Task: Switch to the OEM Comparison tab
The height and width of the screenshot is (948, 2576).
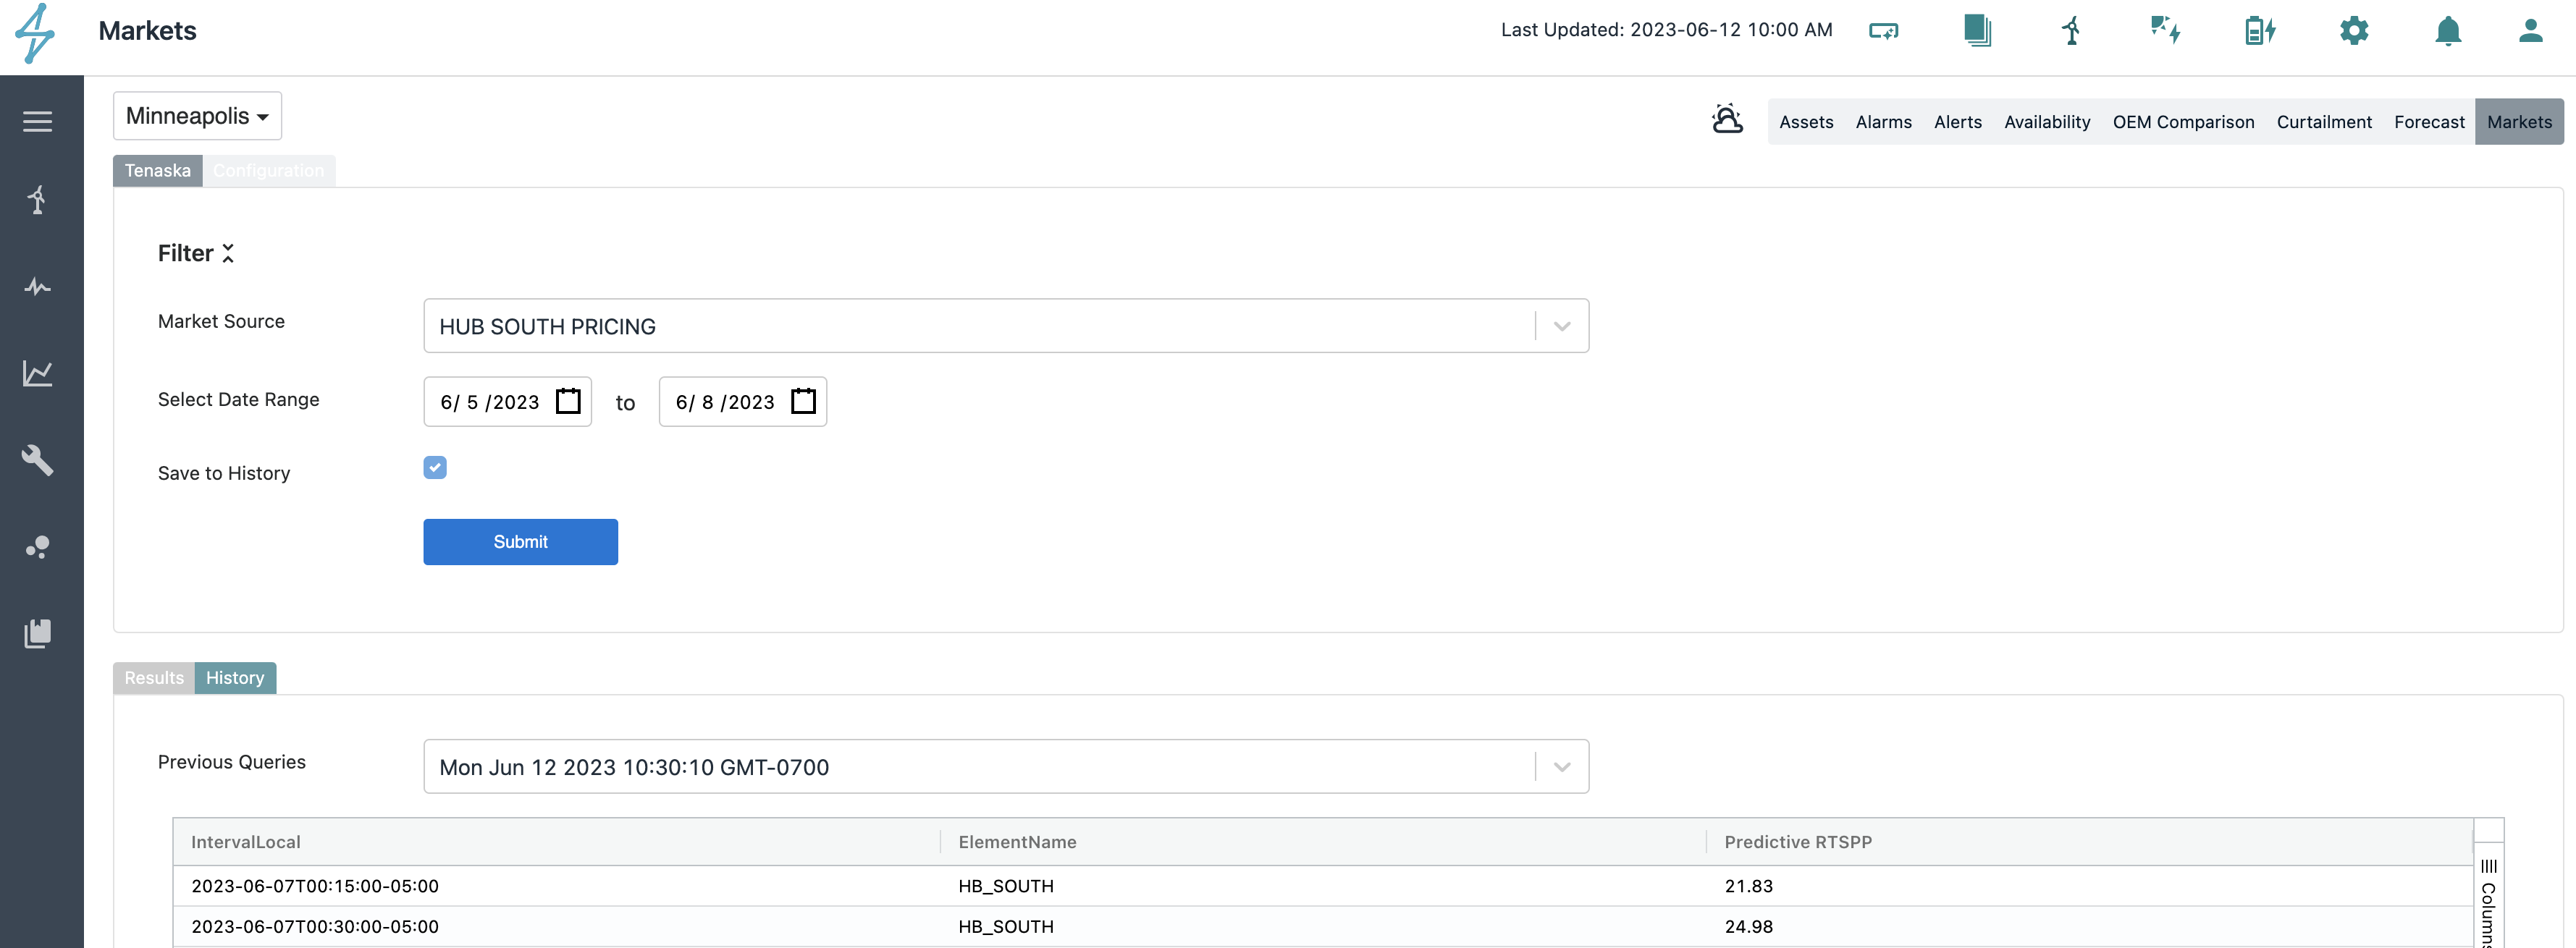Action: click(2183, 122)
